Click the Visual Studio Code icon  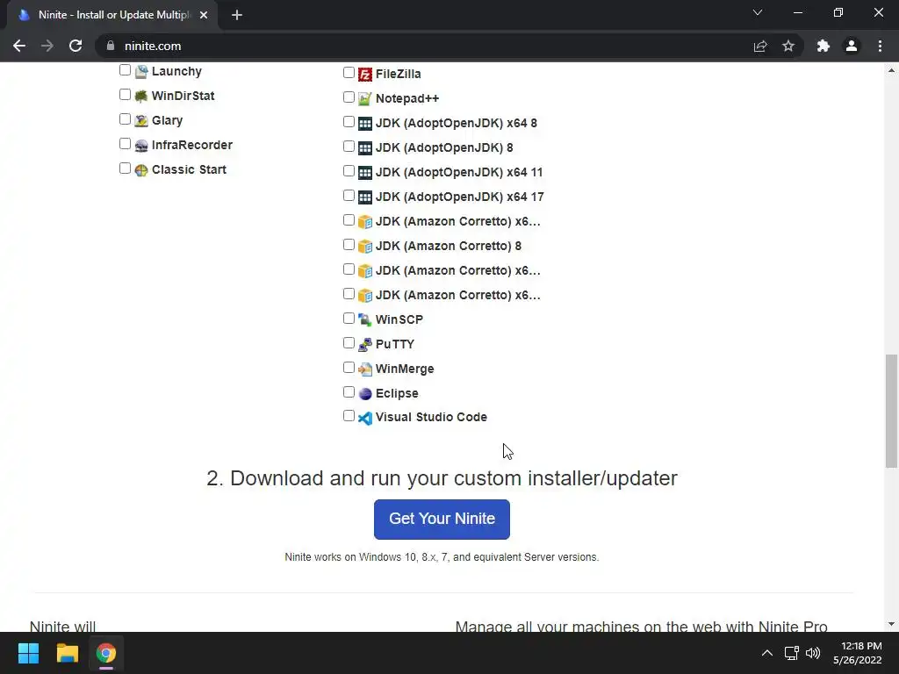point(365,418)
